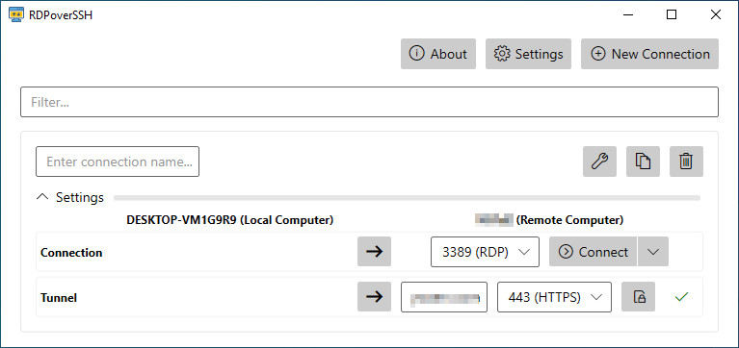739x348 pixels.
Task: Click the lock credentials icon in Tunnel row
Action: [638, 297]
